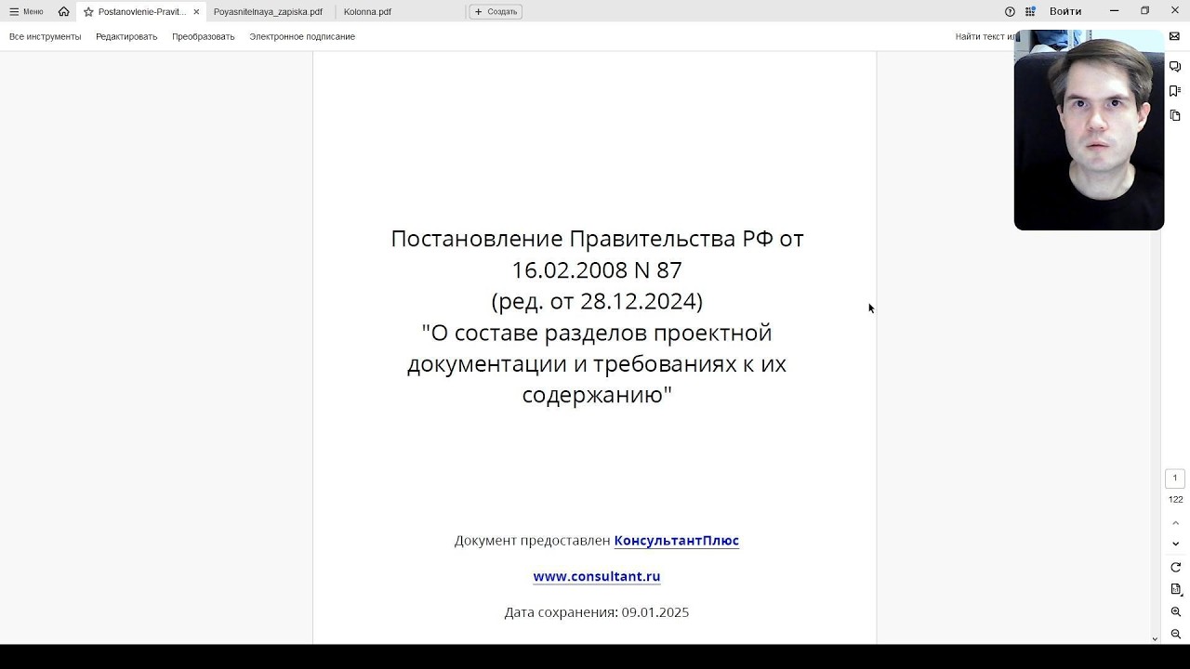This screenshot has height=669, width=1190.
Task: Restore down the Acrobat window
Action: tap(1144, 11)
